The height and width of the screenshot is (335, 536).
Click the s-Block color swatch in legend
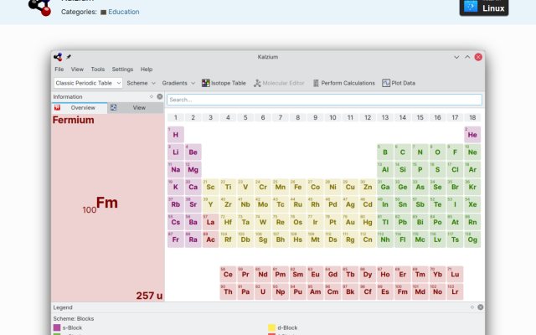(x=57, y=327)
